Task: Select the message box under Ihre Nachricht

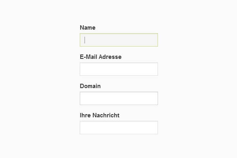Action: click(x=118, y=128)
